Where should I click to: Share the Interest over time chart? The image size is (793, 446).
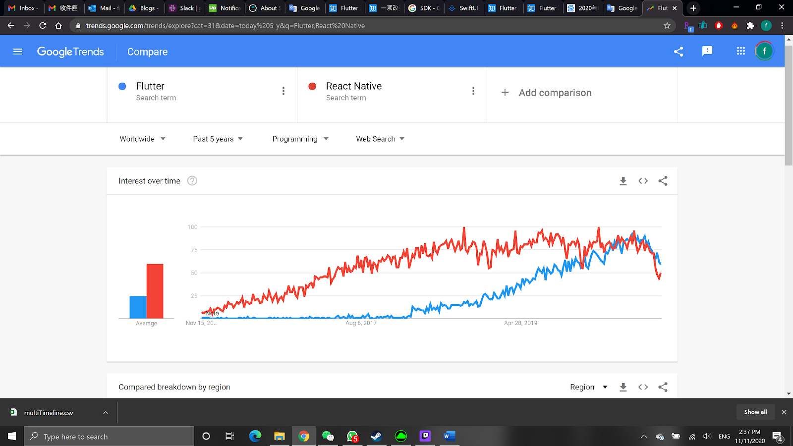tap(663, 181)
